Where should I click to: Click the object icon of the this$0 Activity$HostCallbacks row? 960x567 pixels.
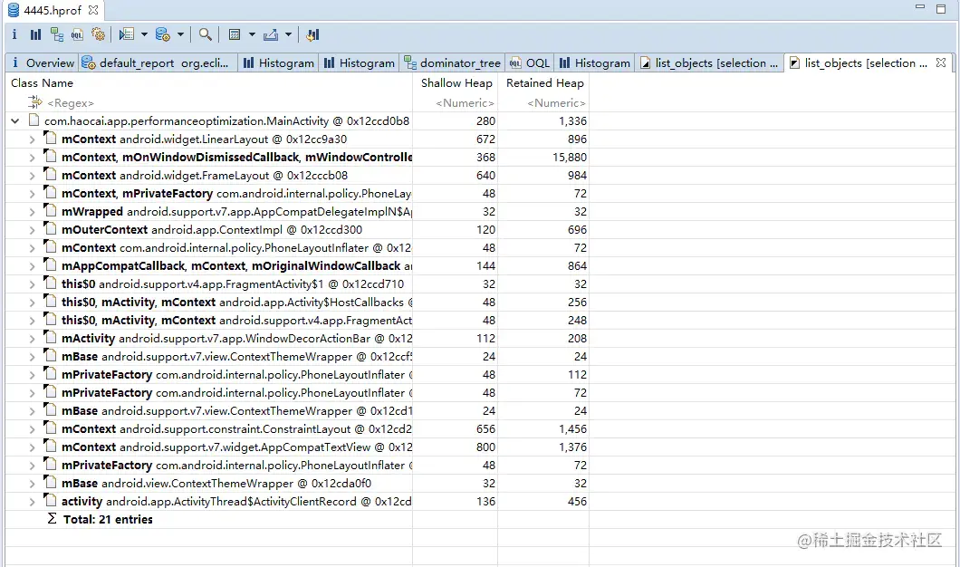click(50, 302)
